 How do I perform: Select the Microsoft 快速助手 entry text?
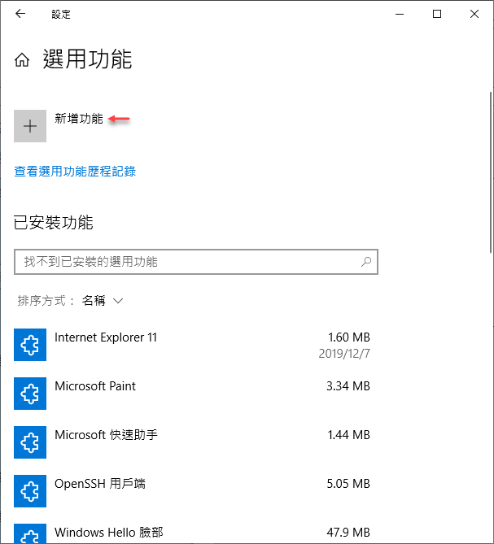pos(106,435)
